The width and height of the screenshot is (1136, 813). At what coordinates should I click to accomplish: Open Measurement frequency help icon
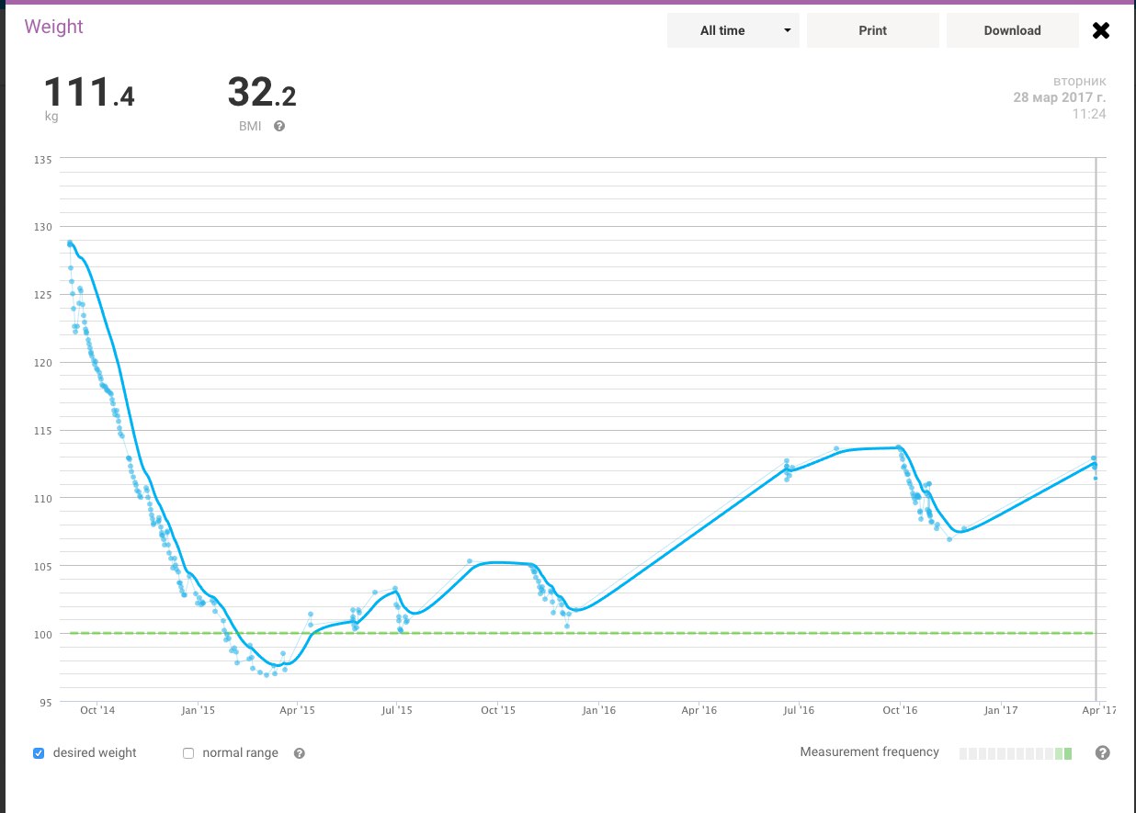(x=1103, y=752)
